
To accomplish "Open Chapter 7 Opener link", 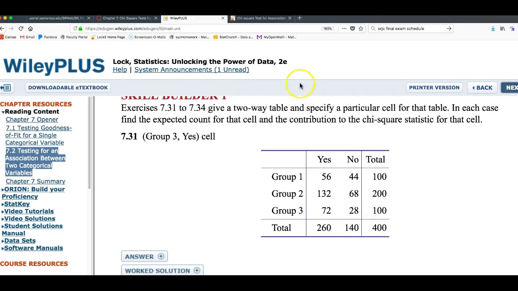I will (x=32, y=120).
